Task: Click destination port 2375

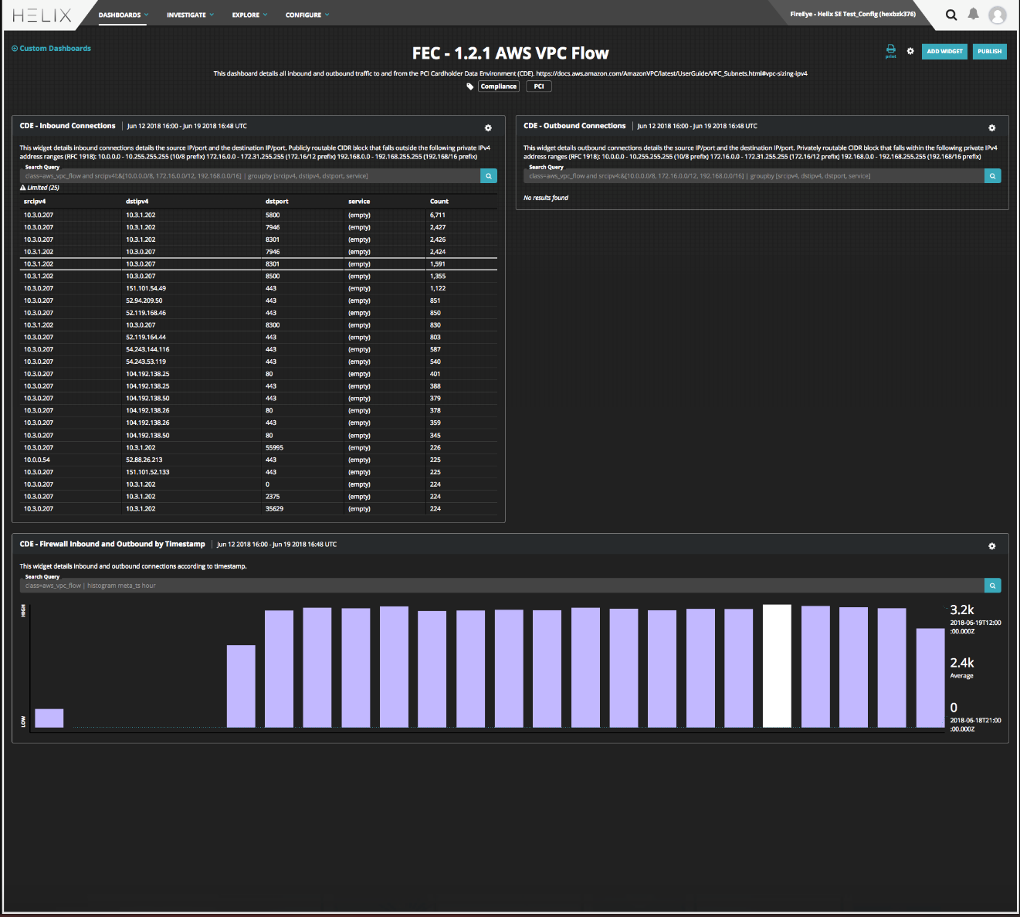Action: click(x=273, y=497)
